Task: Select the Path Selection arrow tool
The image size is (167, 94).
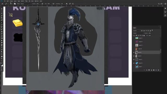Action: (x=2, y=52)
